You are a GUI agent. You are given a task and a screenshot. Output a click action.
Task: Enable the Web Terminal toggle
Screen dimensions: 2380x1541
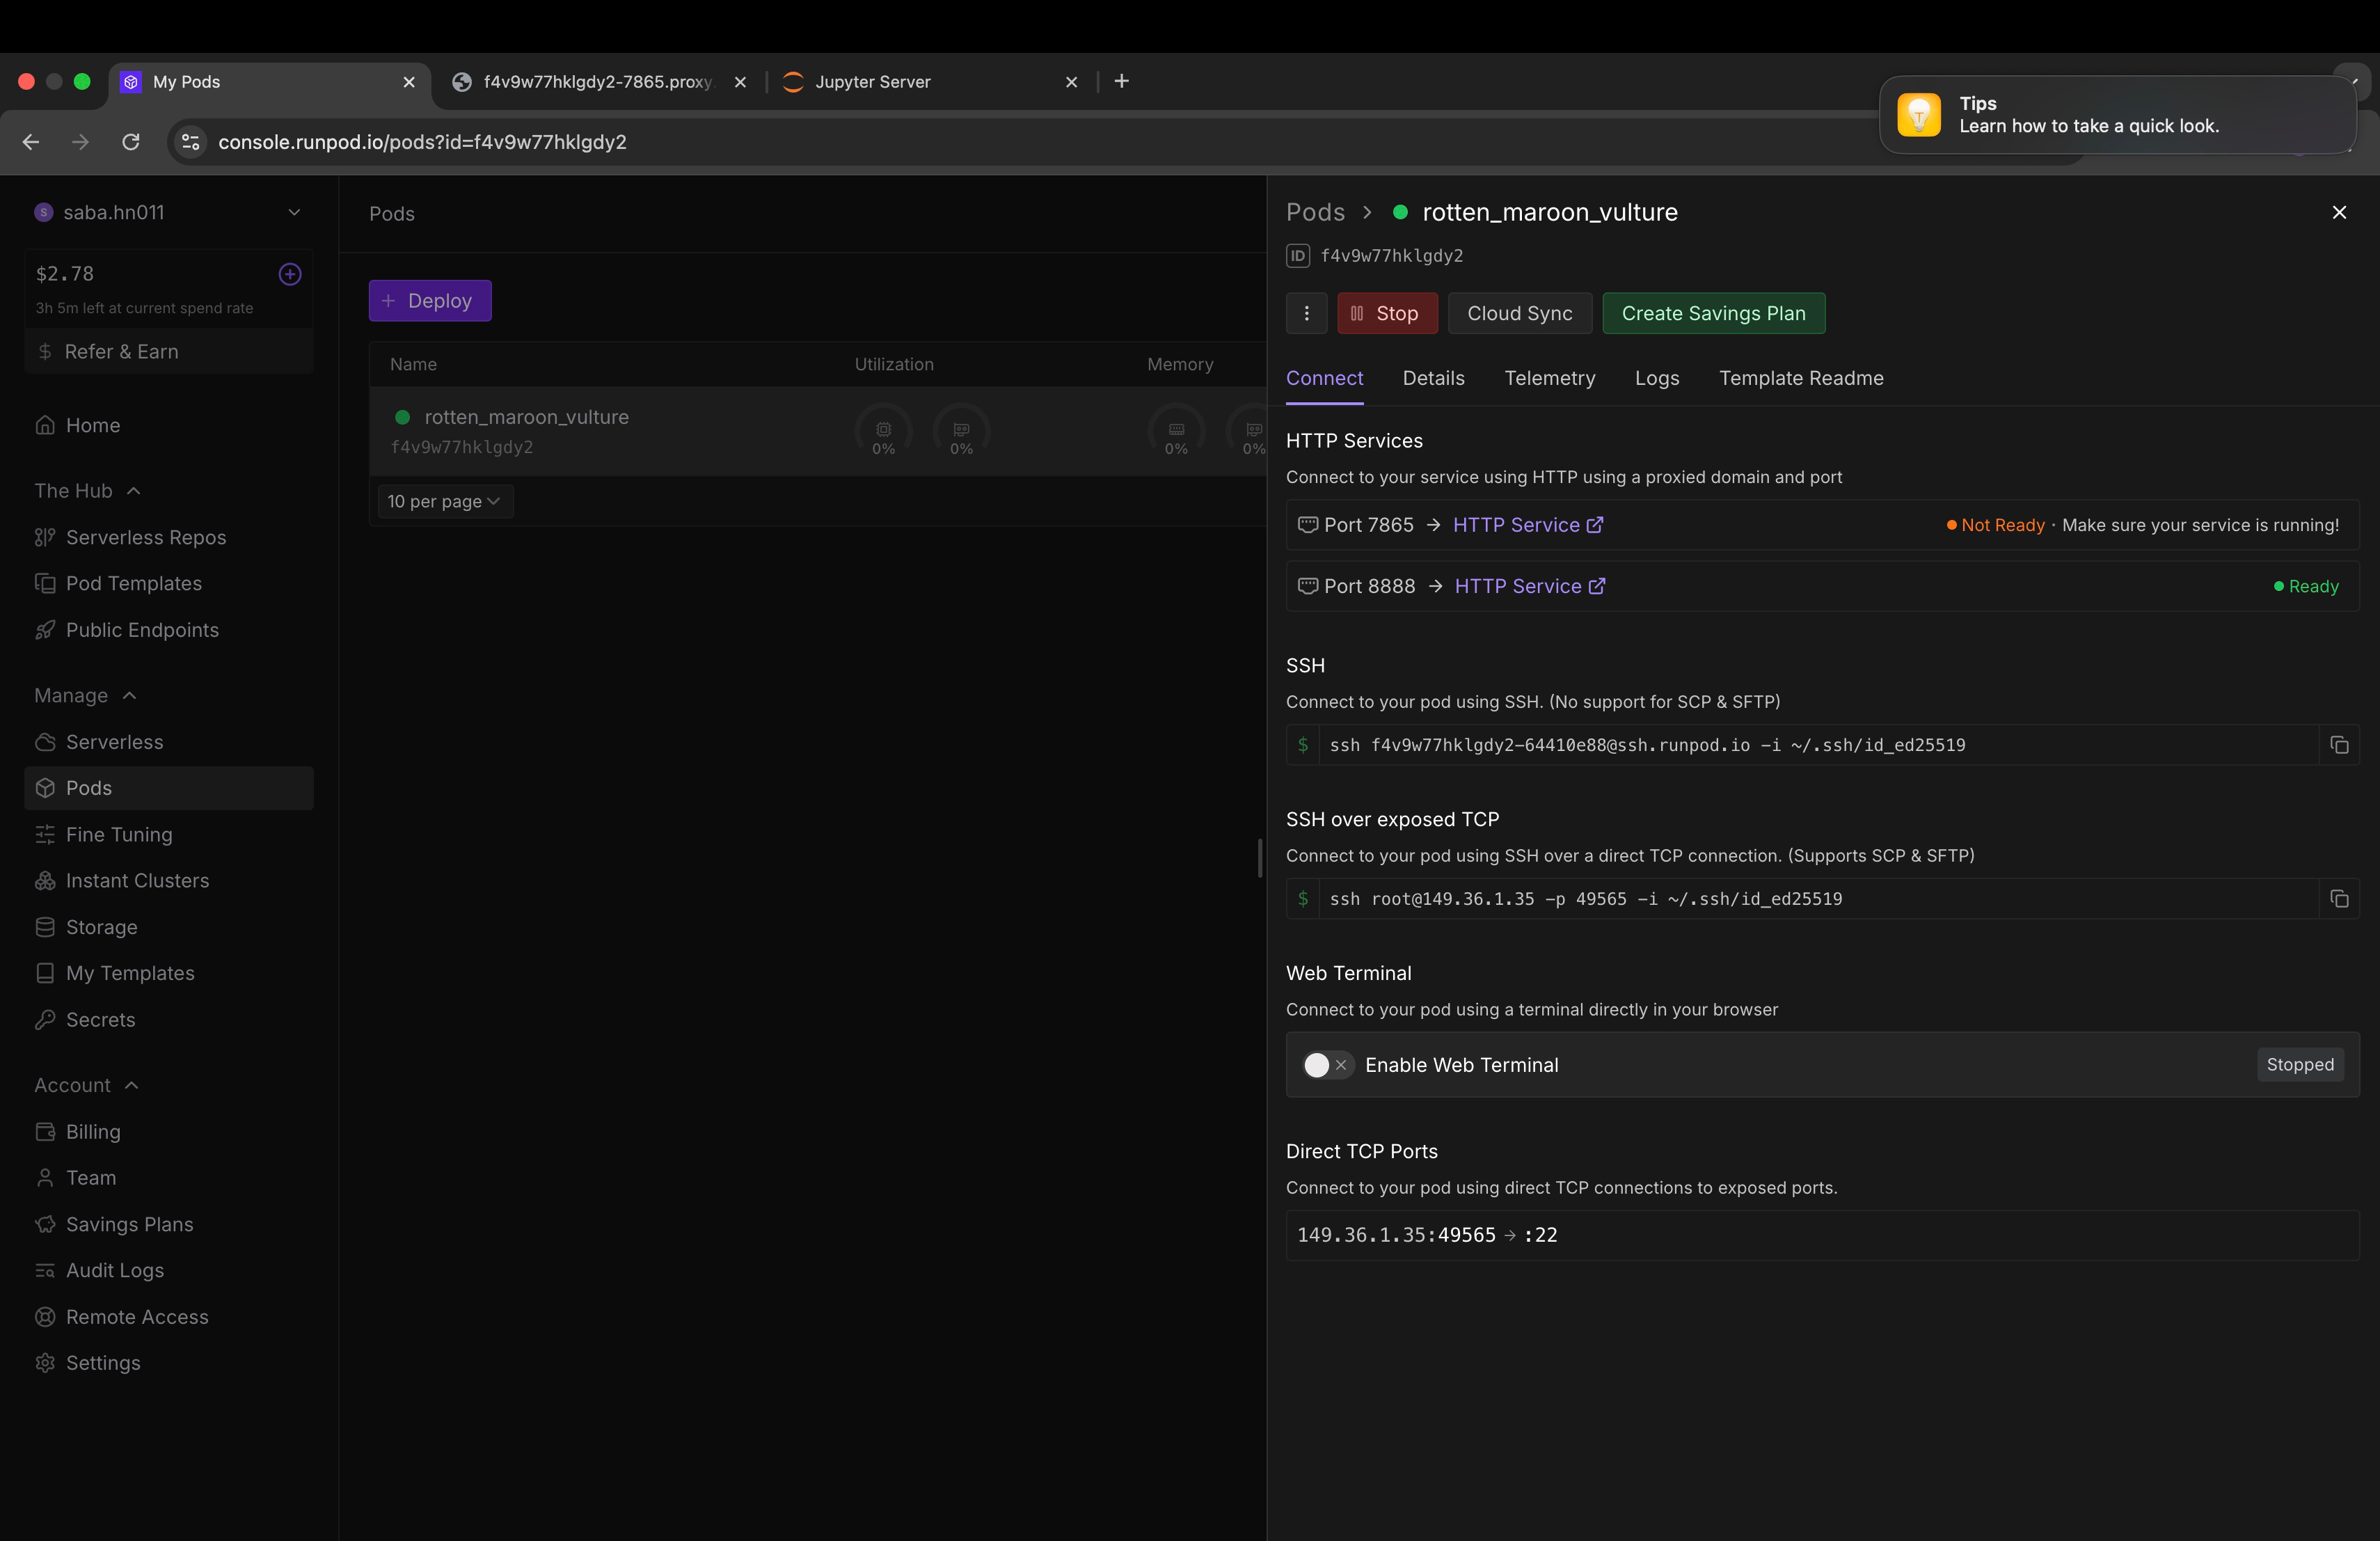coord(1327,1065)
